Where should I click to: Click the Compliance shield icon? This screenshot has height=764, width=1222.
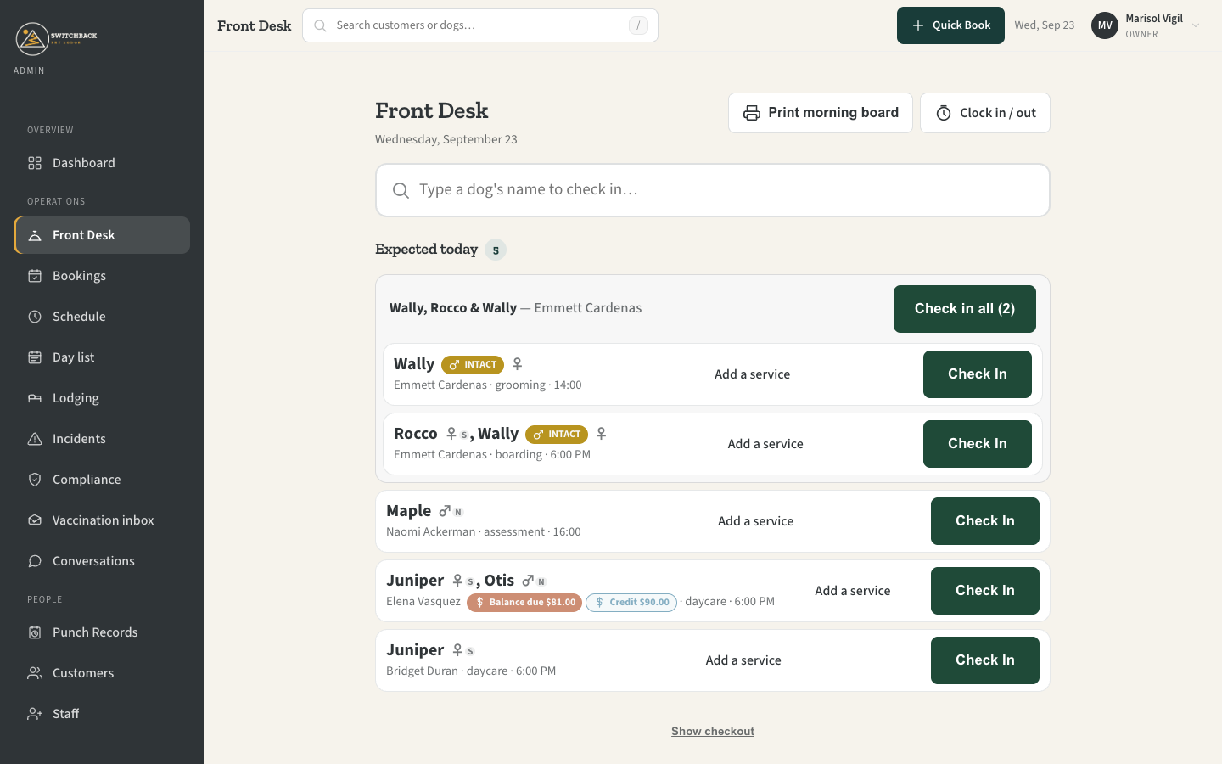tap(35, 480)
